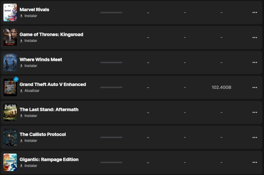Click the Gigantic: Rampage Edition cover image

10,162
